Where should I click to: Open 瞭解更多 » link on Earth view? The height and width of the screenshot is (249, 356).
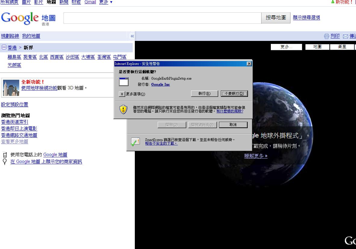click(x=256, y=156)
